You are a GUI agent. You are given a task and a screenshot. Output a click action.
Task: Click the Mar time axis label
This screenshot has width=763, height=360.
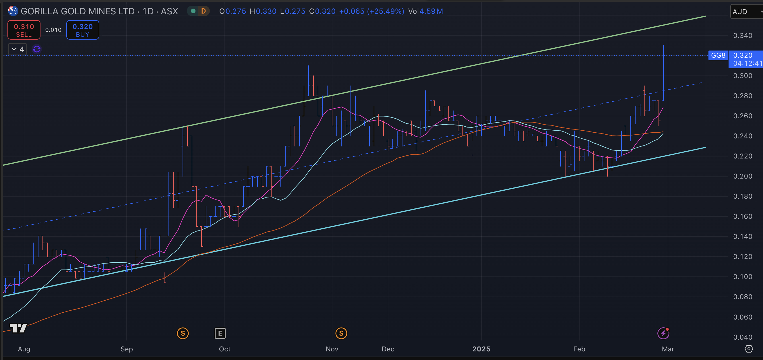point(668,349)
